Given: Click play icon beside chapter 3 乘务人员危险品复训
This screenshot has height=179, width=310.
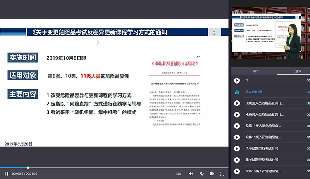Looking at the screenshot, I should click(x=237, y=103).
